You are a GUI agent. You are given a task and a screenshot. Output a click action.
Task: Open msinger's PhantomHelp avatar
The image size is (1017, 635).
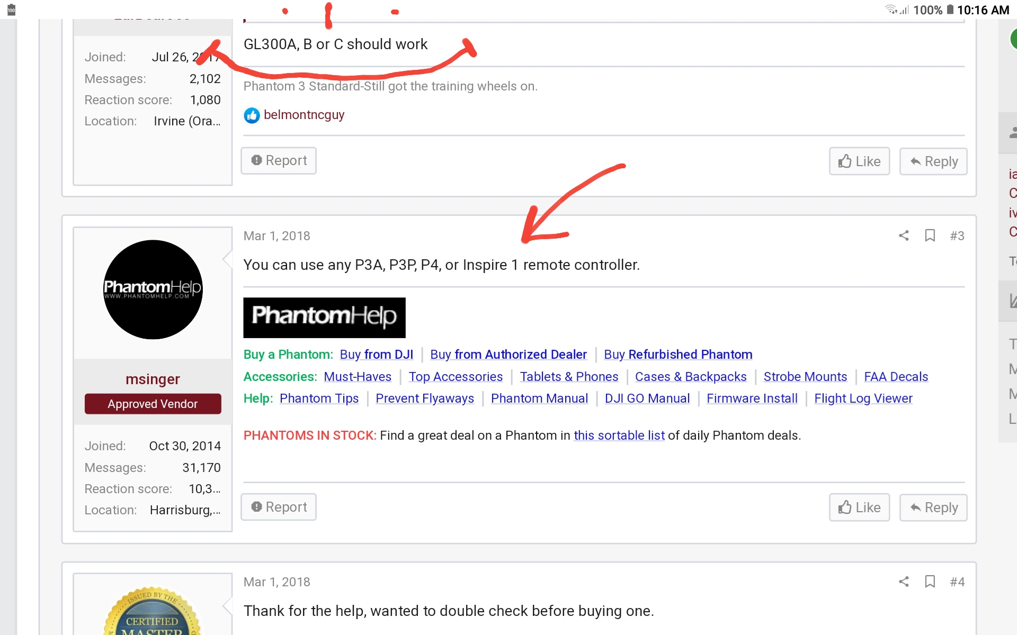tap(153, 289)
